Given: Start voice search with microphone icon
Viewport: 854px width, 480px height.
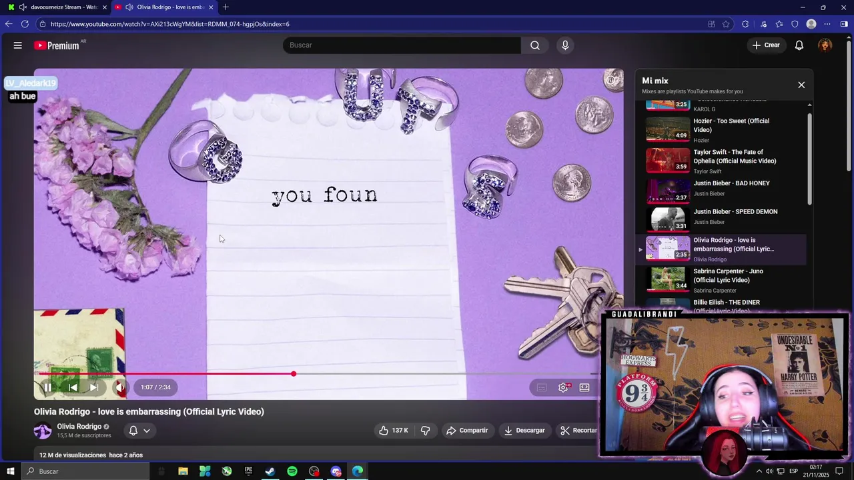Looking at the screenshot, I should click(565, 45).
